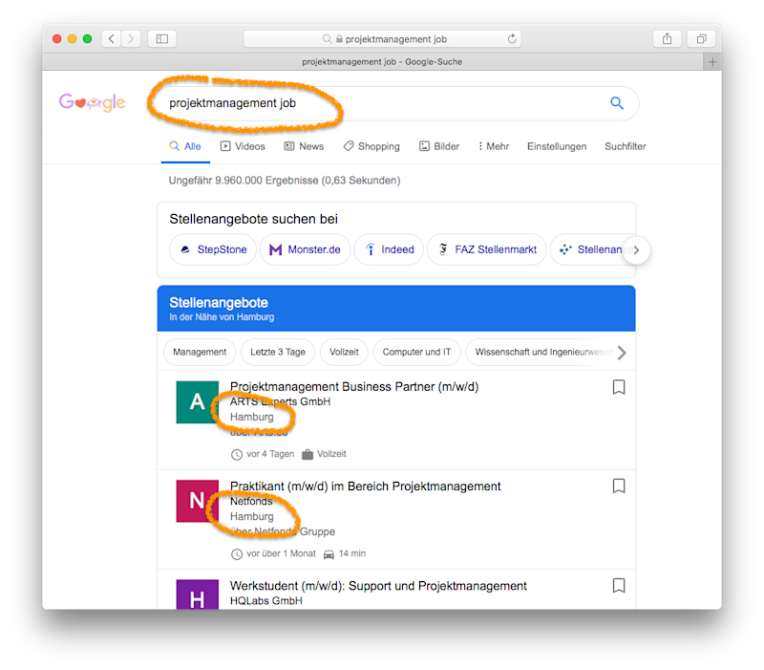
Task: Click the ARTS Experts GmbH company name
Action: pyautogui.click(x=280, y=401)
